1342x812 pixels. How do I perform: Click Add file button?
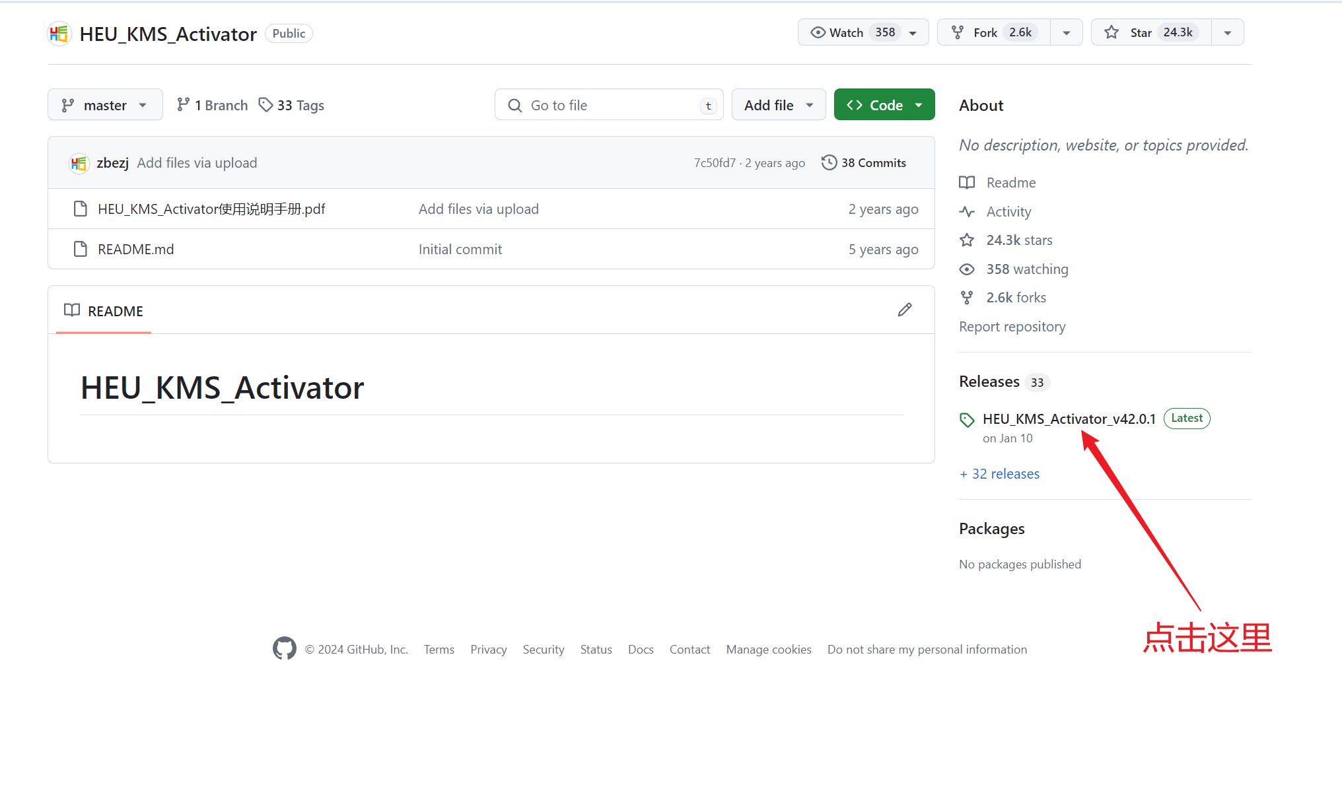click(777, 104)
